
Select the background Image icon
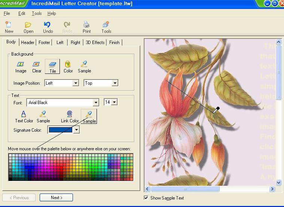(21, 65)
